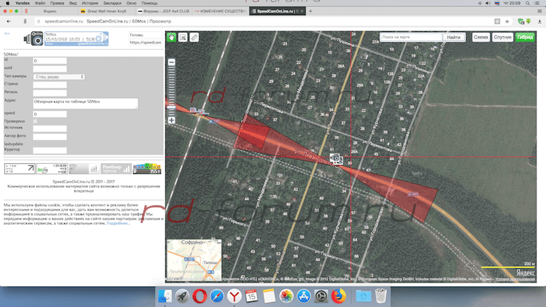Click the SpeedCamOnline camera logo
The height and width of the screenshot is (307, 546).
34,40
